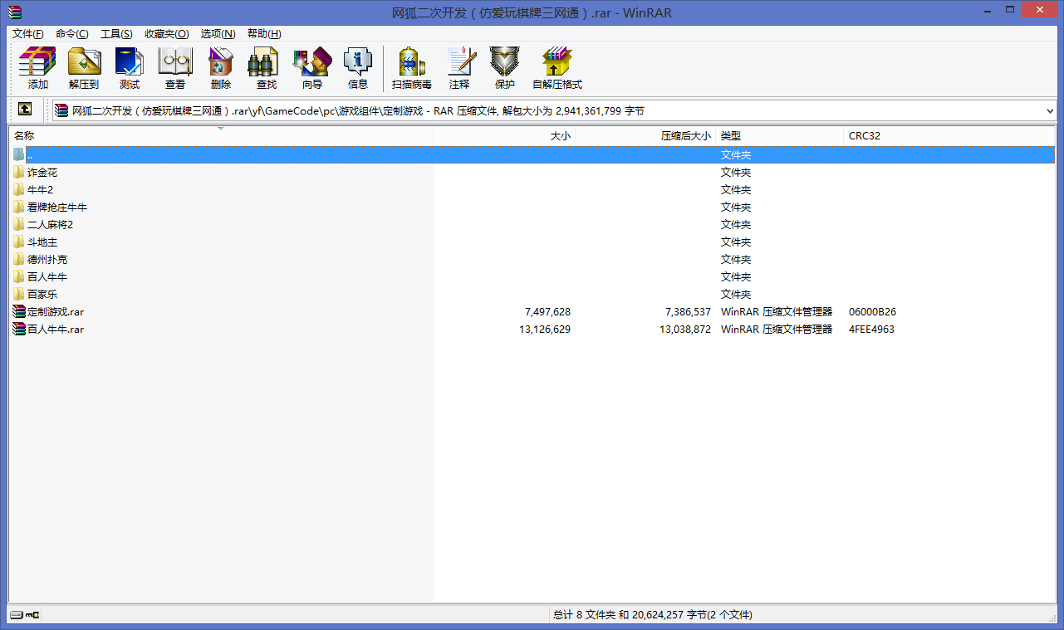1064x630 pixels.
Task: Select 定制游戏.rar file in list
Action: click(x=55, y=312)
